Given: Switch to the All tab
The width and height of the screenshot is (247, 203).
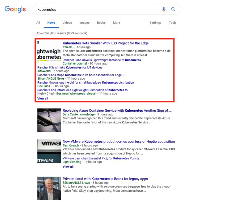Looking at the screenshot, I should click(38, 23).
